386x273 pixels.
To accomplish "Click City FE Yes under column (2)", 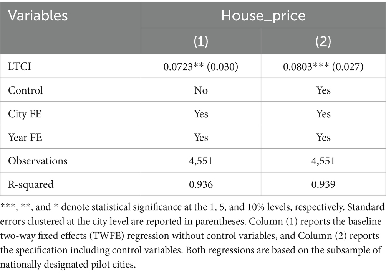I will [x=323, y=114].
